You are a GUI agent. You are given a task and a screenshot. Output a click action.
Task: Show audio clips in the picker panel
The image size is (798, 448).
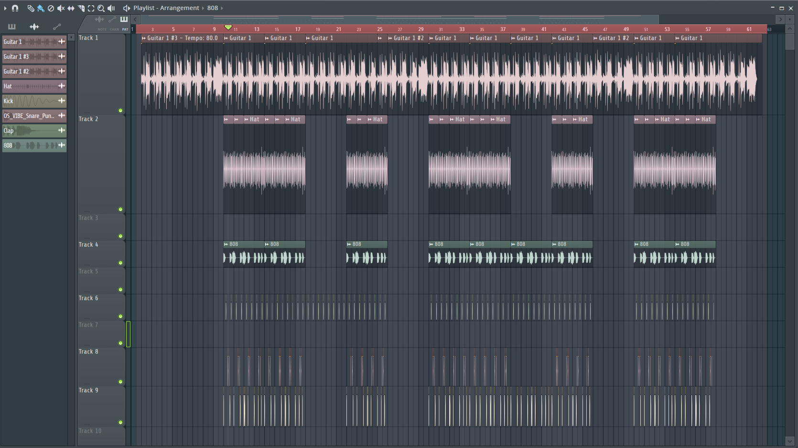click(x=34, y=27)
